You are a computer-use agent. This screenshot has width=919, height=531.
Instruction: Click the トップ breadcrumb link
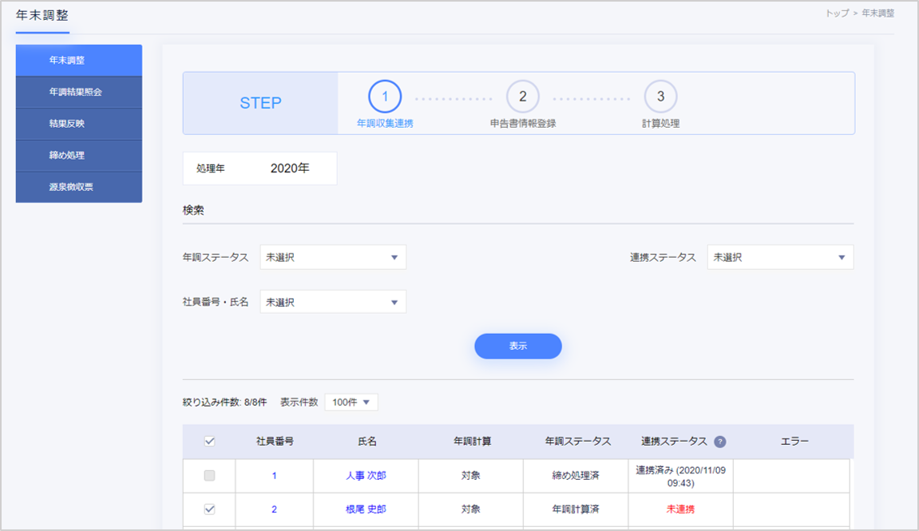coord(837,14)
